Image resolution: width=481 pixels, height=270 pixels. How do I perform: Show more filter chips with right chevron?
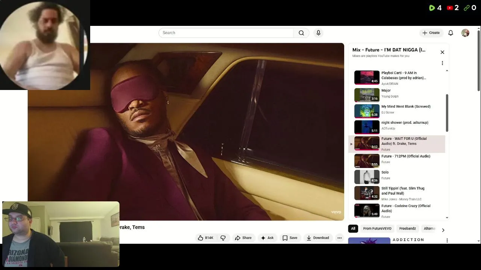click(x=443, y=230)
